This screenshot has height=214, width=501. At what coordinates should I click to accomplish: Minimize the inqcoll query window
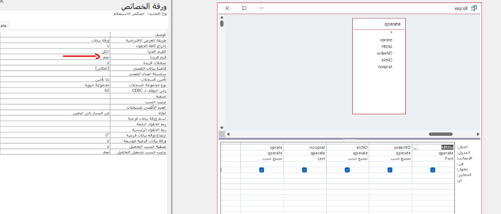tap(261, 8)
